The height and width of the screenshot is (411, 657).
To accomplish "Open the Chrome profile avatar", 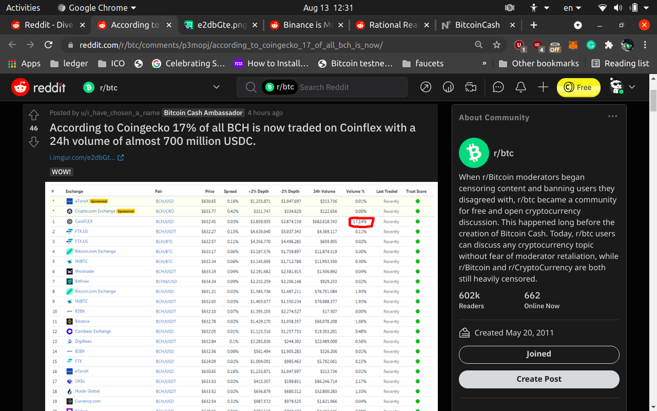I will [x=627, y=45].
